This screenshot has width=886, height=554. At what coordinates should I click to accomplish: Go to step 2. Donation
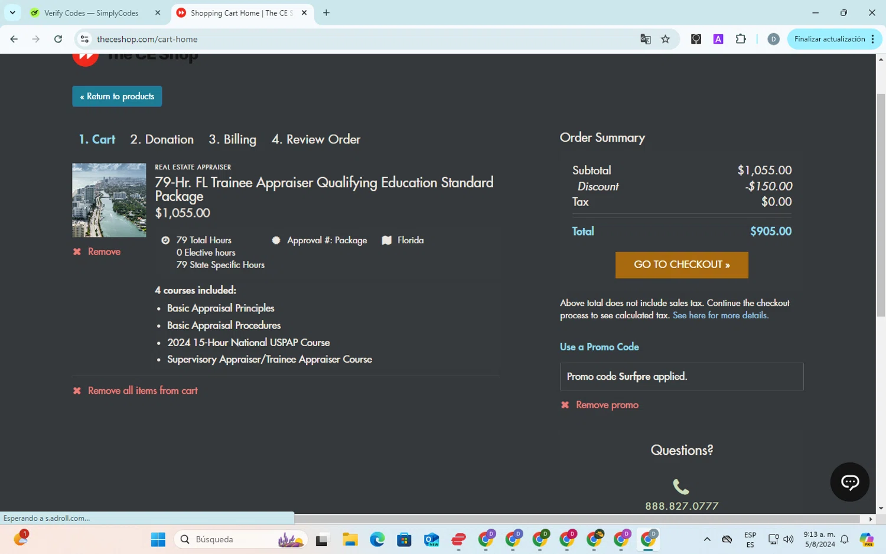pyautogui.click(x=162, y=139)
